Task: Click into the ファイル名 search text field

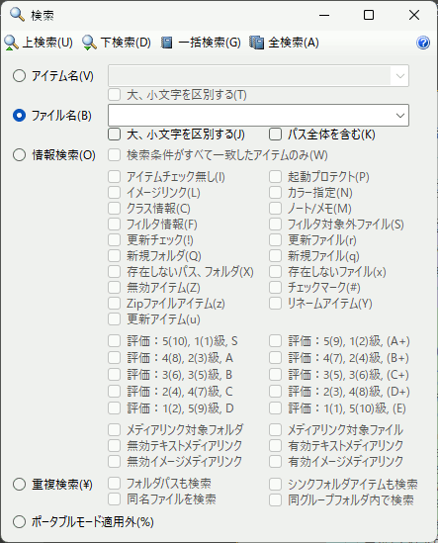Action: pyautogui.click(x=250, y=116)
